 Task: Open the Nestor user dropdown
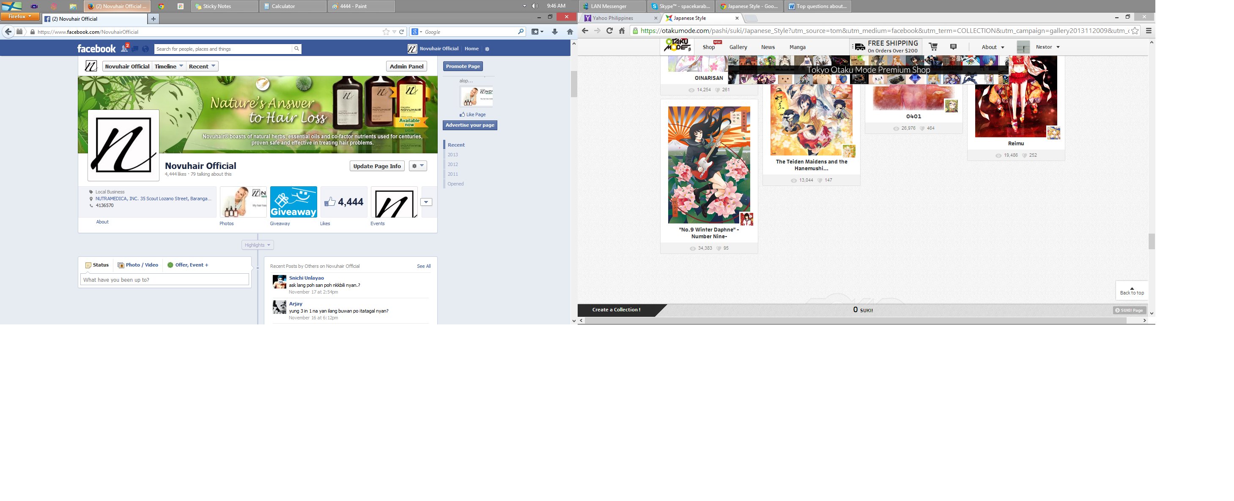1048,47
